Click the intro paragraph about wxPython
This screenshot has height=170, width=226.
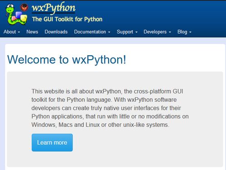coord(110,108)
